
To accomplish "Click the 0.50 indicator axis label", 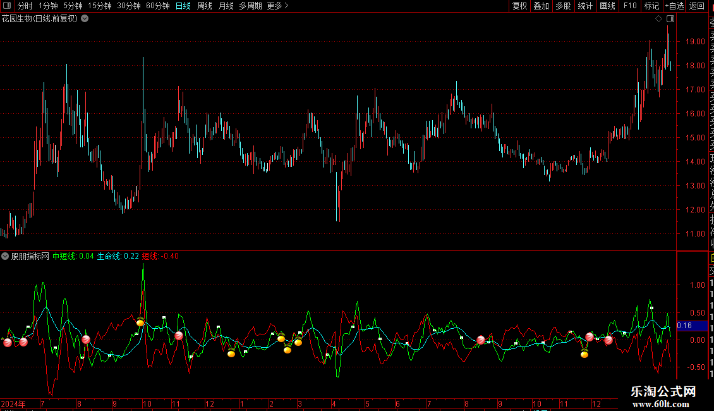I will coord(698,313).
